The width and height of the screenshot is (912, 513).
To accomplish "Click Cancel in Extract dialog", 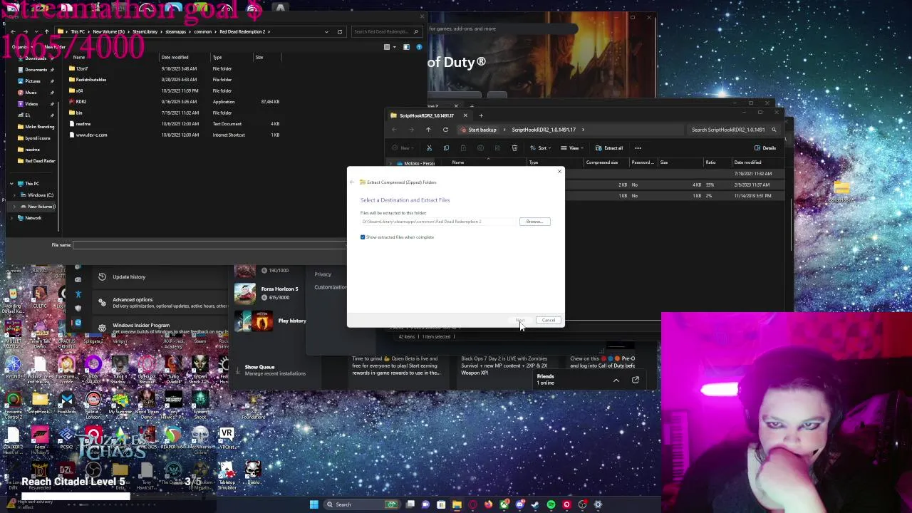I will [548, 320].
